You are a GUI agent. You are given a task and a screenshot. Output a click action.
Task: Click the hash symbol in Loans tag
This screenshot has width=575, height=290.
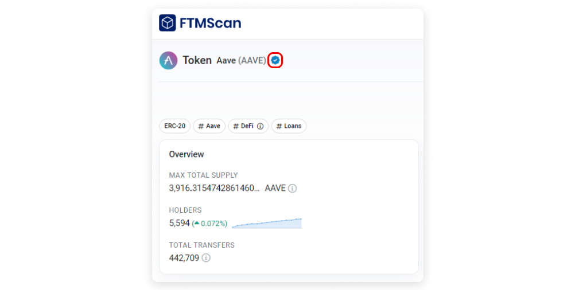point(279,126)
